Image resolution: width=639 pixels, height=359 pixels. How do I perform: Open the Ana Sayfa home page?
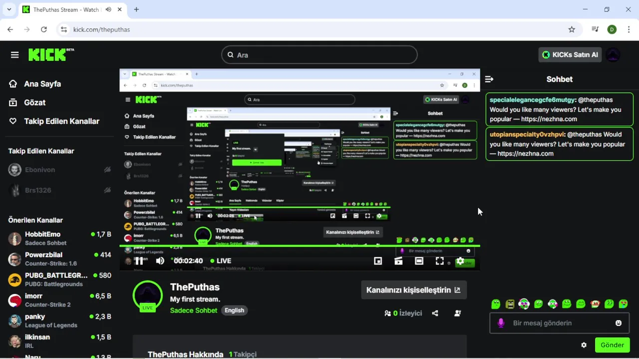coord(35,84)
